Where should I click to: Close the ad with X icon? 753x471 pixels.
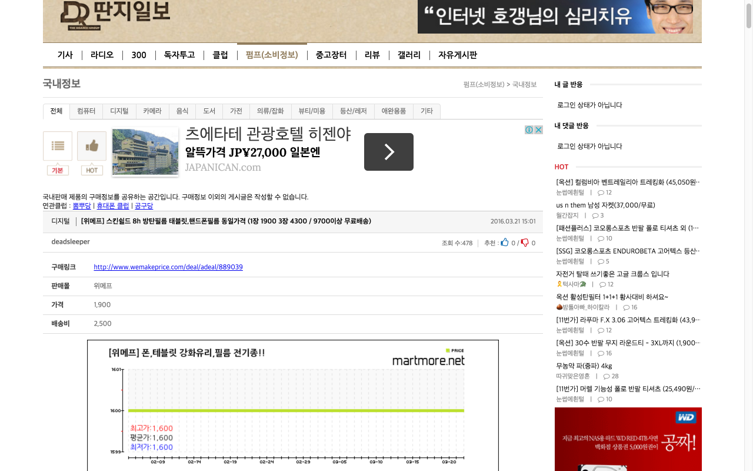[538, 130]
